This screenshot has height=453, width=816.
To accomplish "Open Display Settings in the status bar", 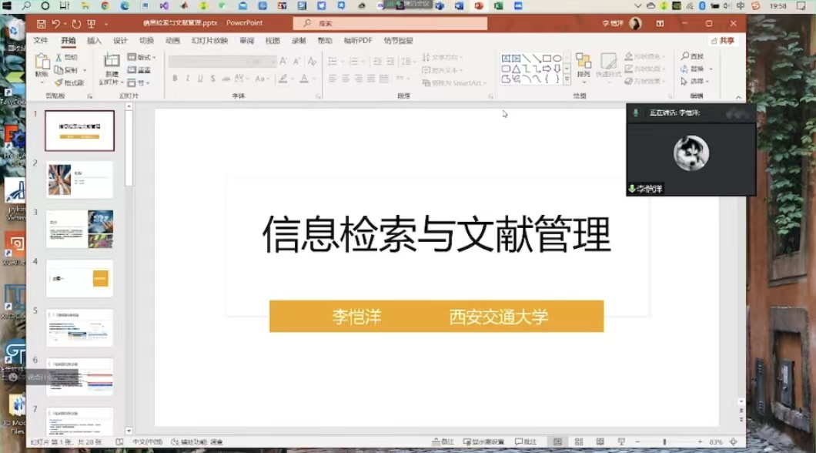I will (484, 442).
